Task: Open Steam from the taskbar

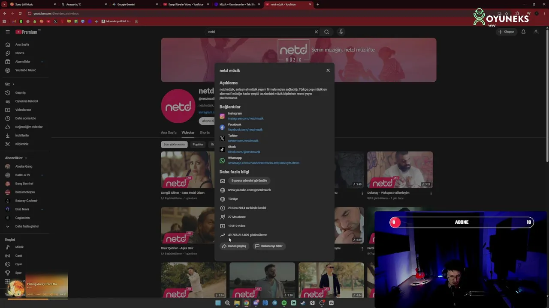Action: coord(303,303)
